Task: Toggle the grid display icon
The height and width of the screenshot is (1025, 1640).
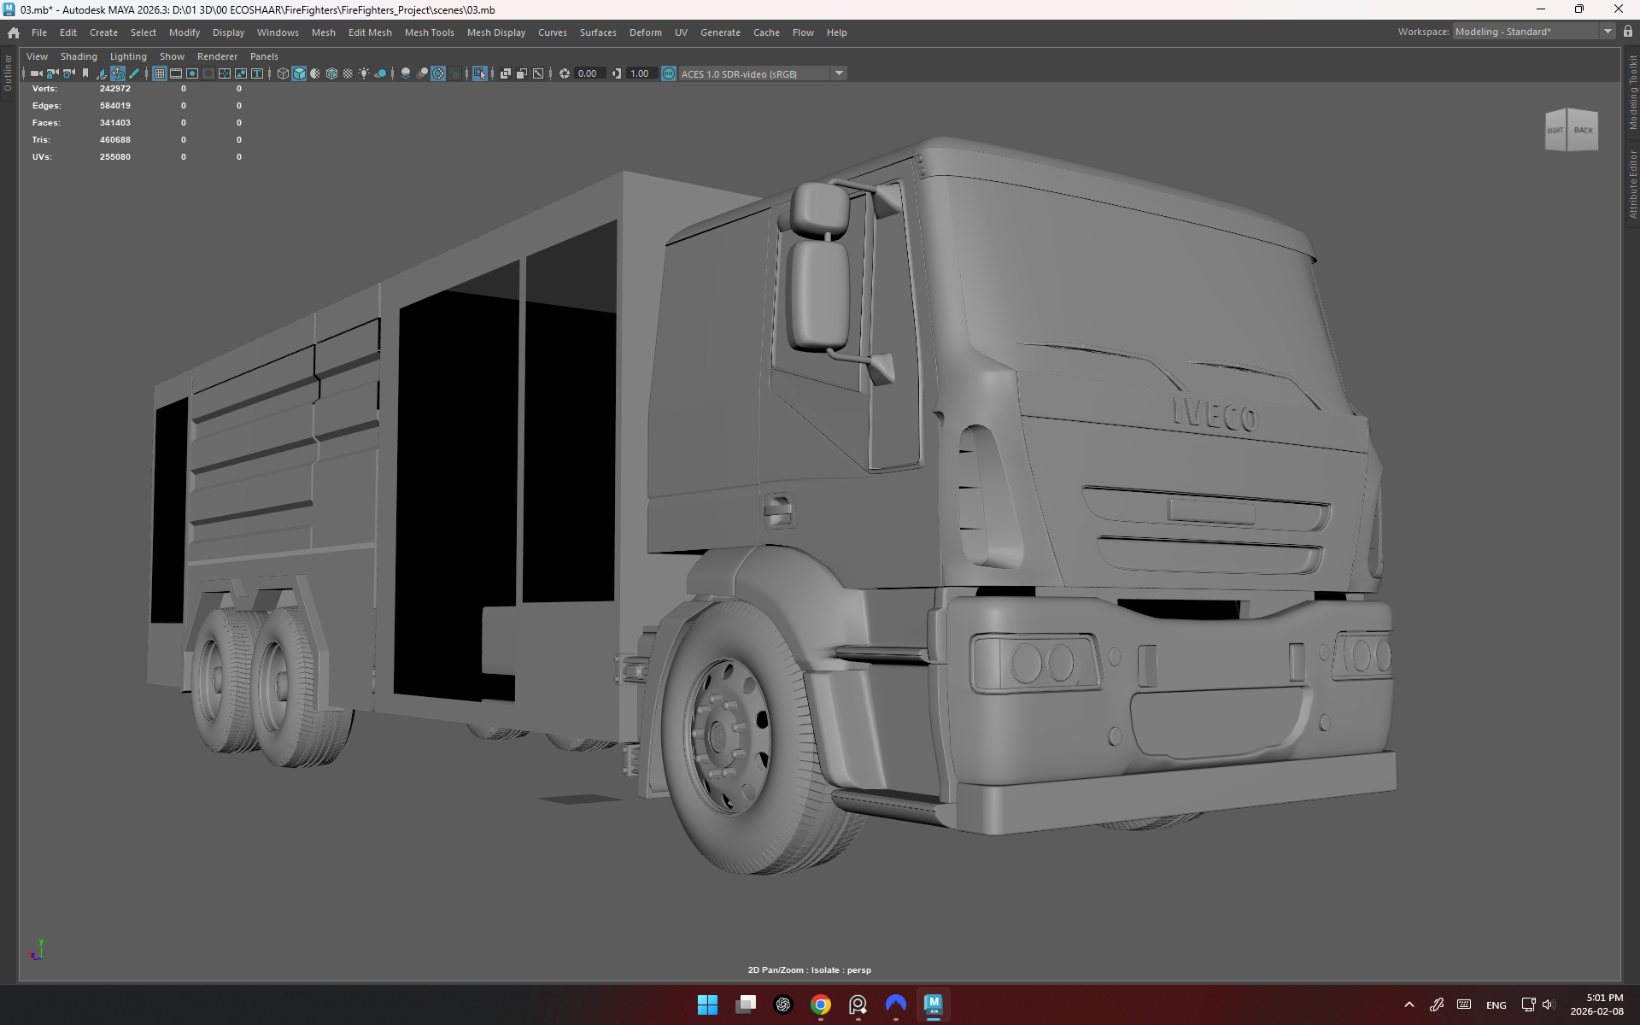Action: 160,73
